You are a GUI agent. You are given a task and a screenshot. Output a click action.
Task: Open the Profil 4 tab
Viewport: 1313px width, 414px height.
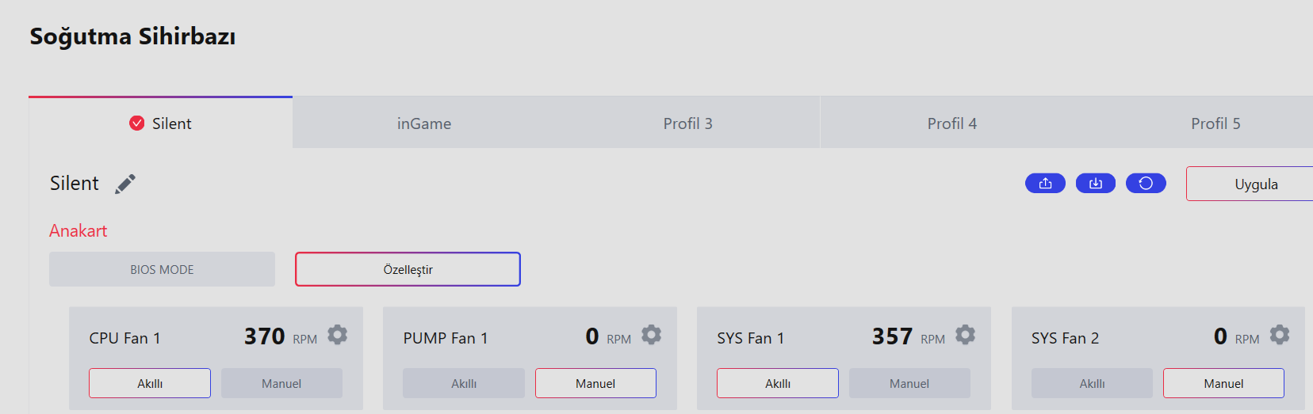[951, 123]
